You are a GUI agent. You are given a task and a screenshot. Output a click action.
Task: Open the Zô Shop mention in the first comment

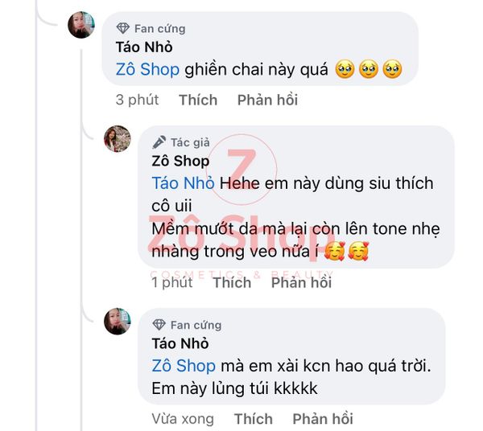(x=147, y=69)
